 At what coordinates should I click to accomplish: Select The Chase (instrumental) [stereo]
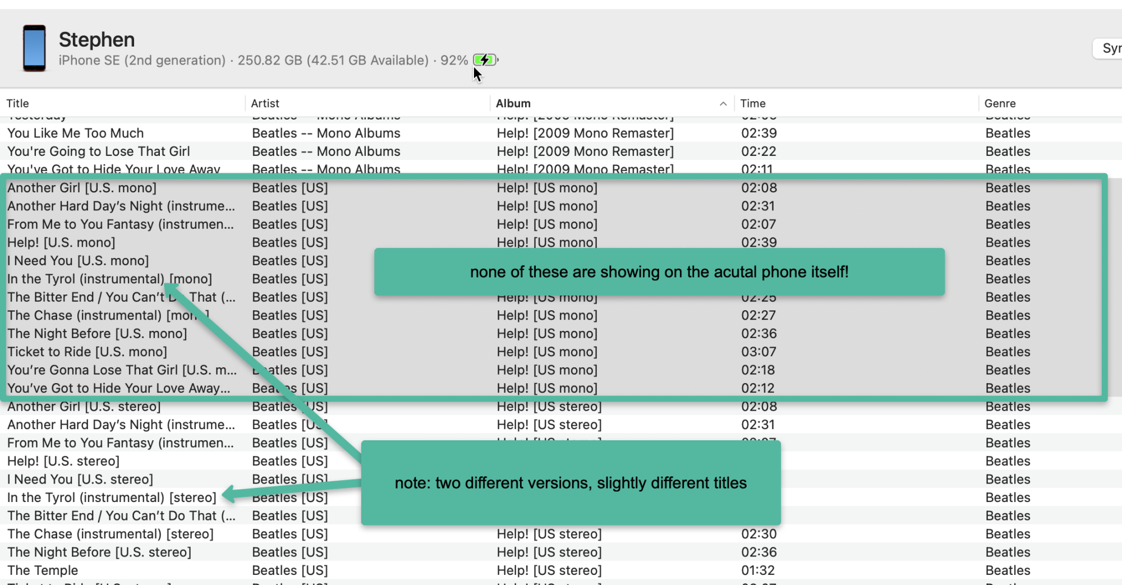pos(111,534)
